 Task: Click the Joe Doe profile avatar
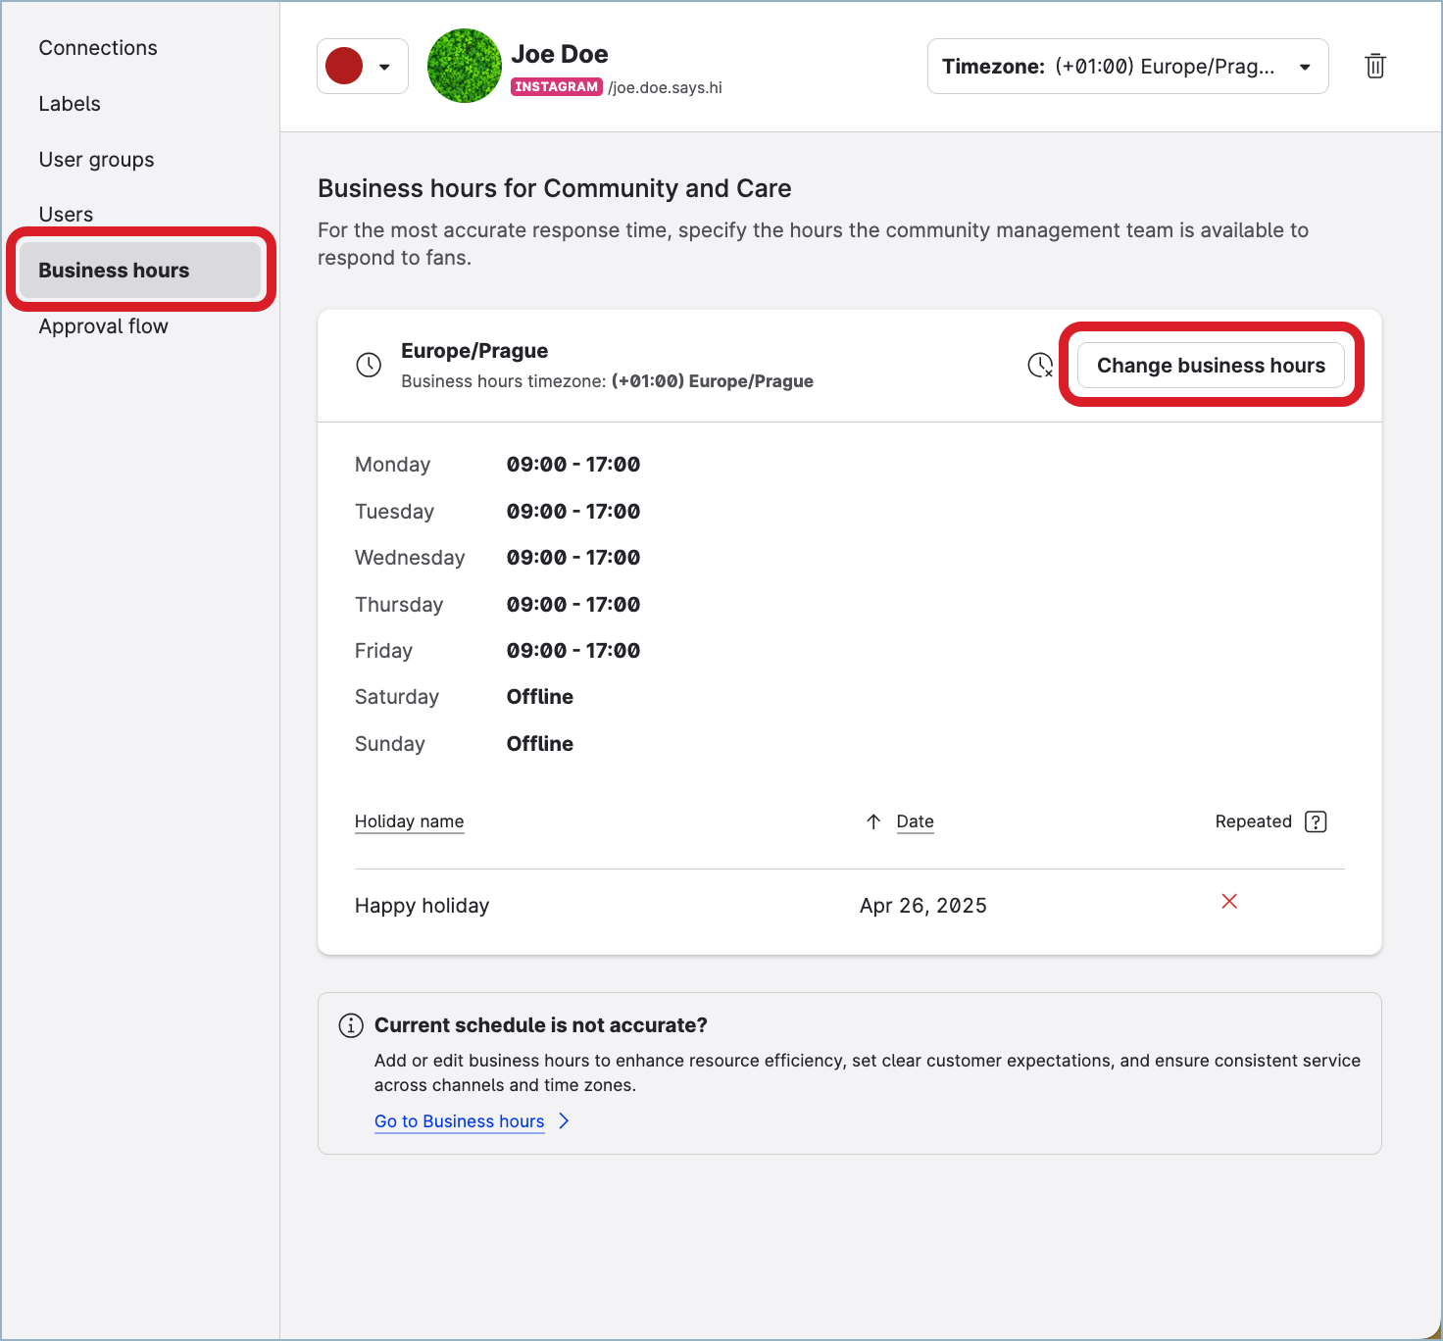[465, 66]
